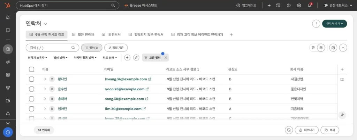Open the Bookmarks icon in sidebar
Viewport: 357px width, 140px height.
pyautogui.click(x=8, y=30)
